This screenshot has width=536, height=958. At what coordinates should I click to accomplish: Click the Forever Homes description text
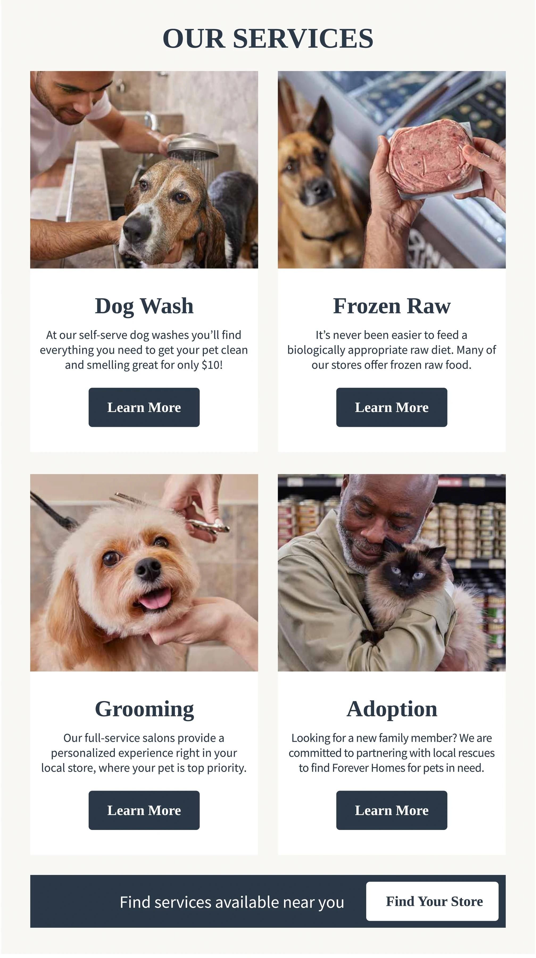pos(391,753)
